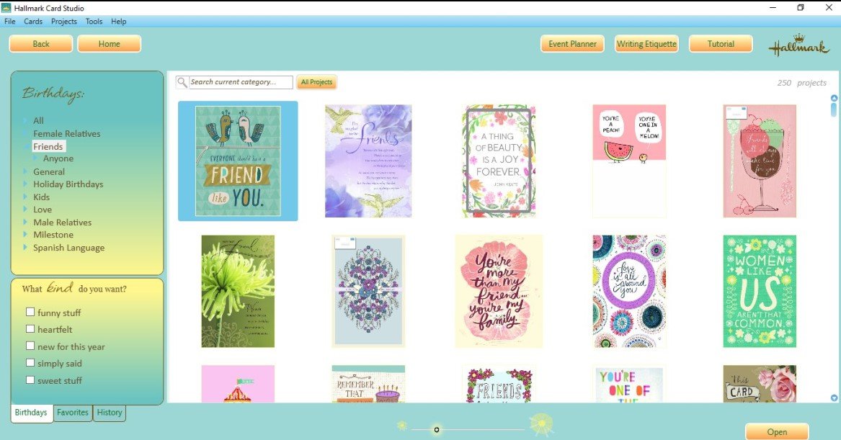Select 'Female Relatives' category label

pyautogui.click(x=66, y=133)
